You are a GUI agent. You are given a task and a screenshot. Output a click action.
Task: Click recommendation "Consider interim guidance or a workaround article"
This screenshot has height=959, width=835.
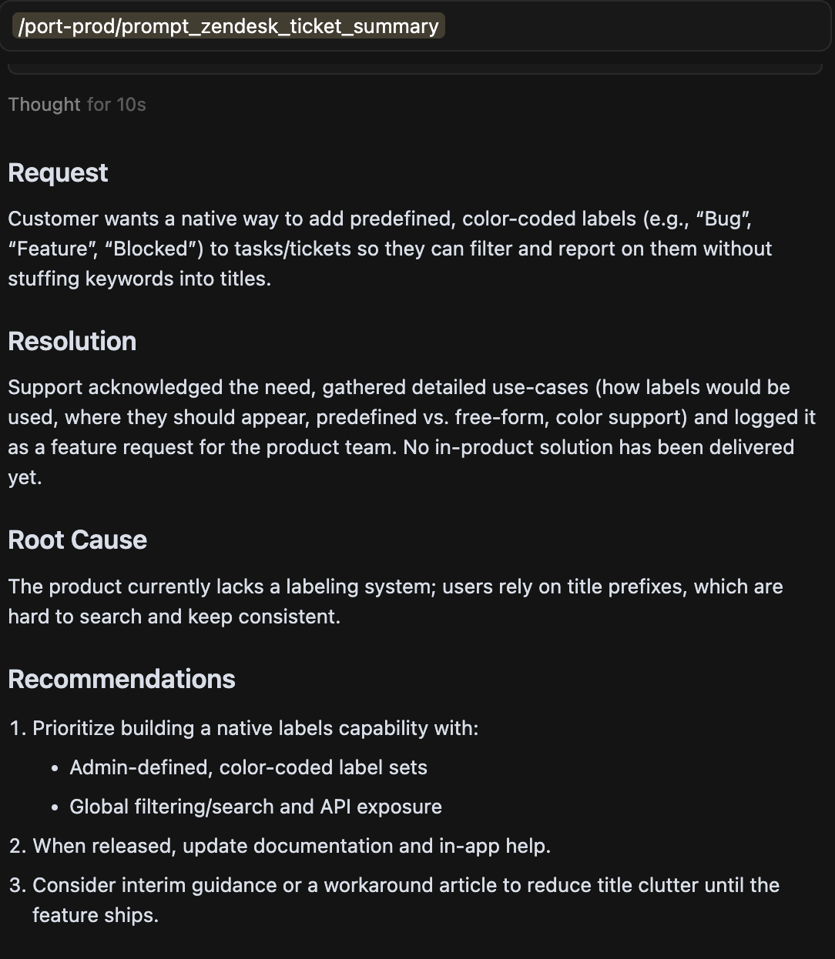point(405,885)
